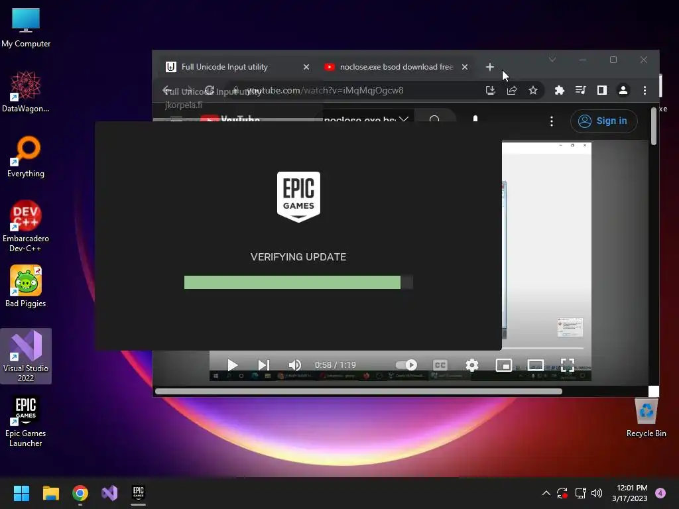Screen dimensions: 679x509
Task: Launch Bad Piggies game shortcut
Action: [26, 286]
